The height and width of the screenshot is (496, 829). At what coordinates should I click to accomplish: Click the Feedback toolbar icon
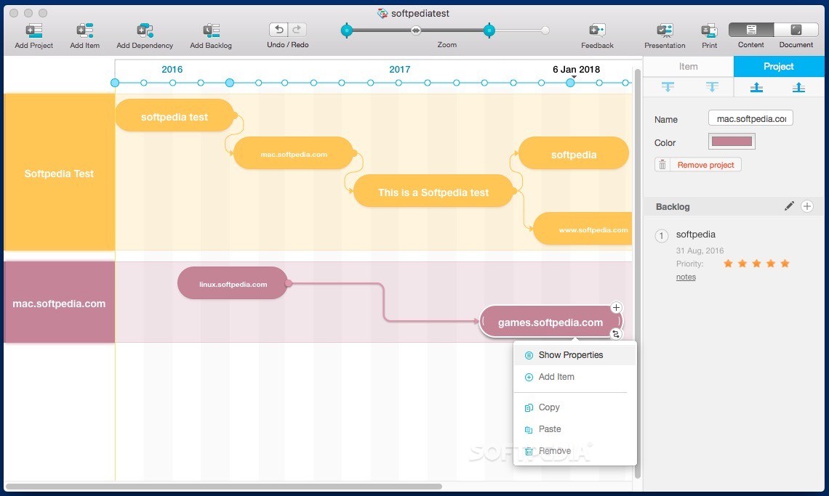596,29
